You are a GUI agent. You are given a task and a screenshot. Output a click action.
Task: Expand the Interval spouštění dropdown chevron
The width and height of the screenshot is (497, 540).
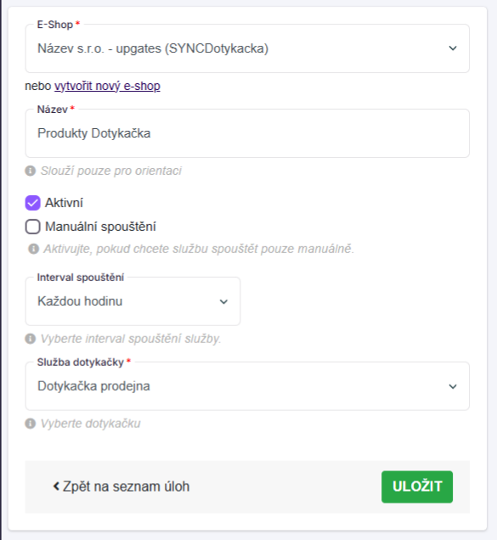[223, 301]
